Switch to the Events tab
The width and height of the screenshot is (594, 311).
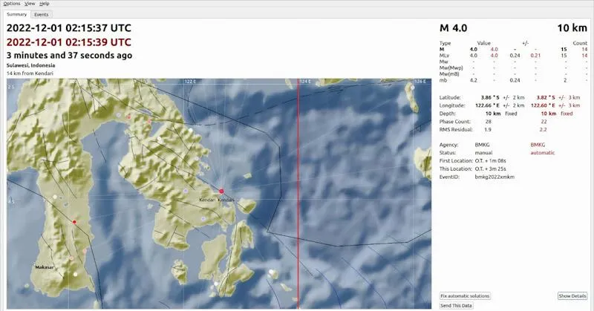tap(42, 14)
